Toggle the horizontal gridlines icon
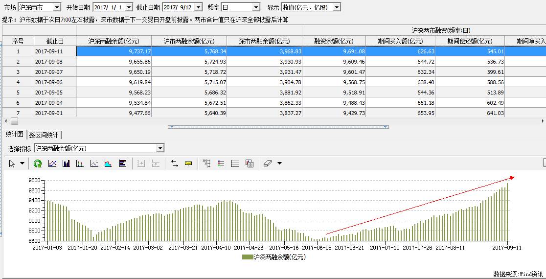 click(x=235, y=163)
